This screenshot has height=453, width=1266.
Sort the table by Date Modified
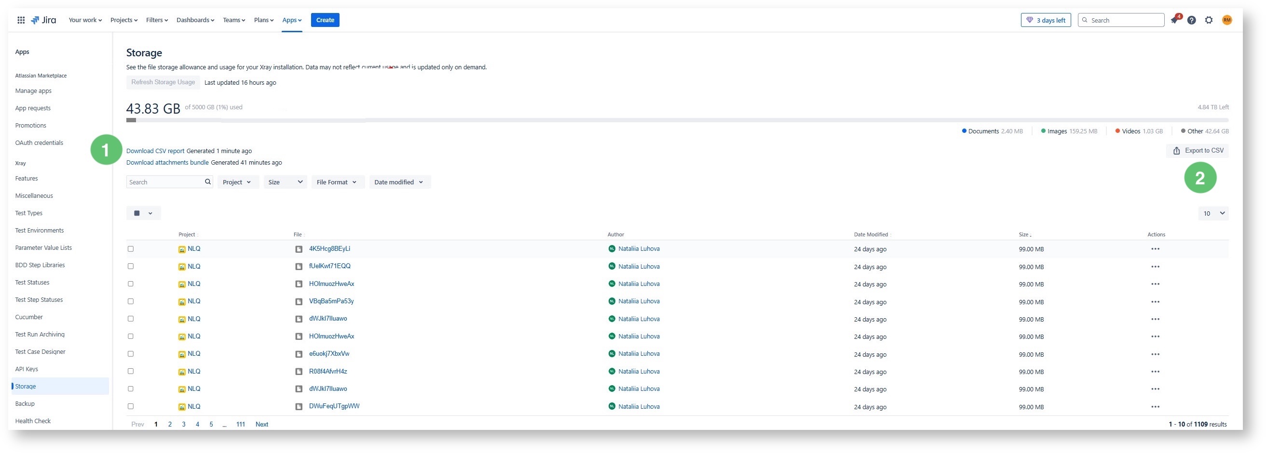(x=872, y=234)
